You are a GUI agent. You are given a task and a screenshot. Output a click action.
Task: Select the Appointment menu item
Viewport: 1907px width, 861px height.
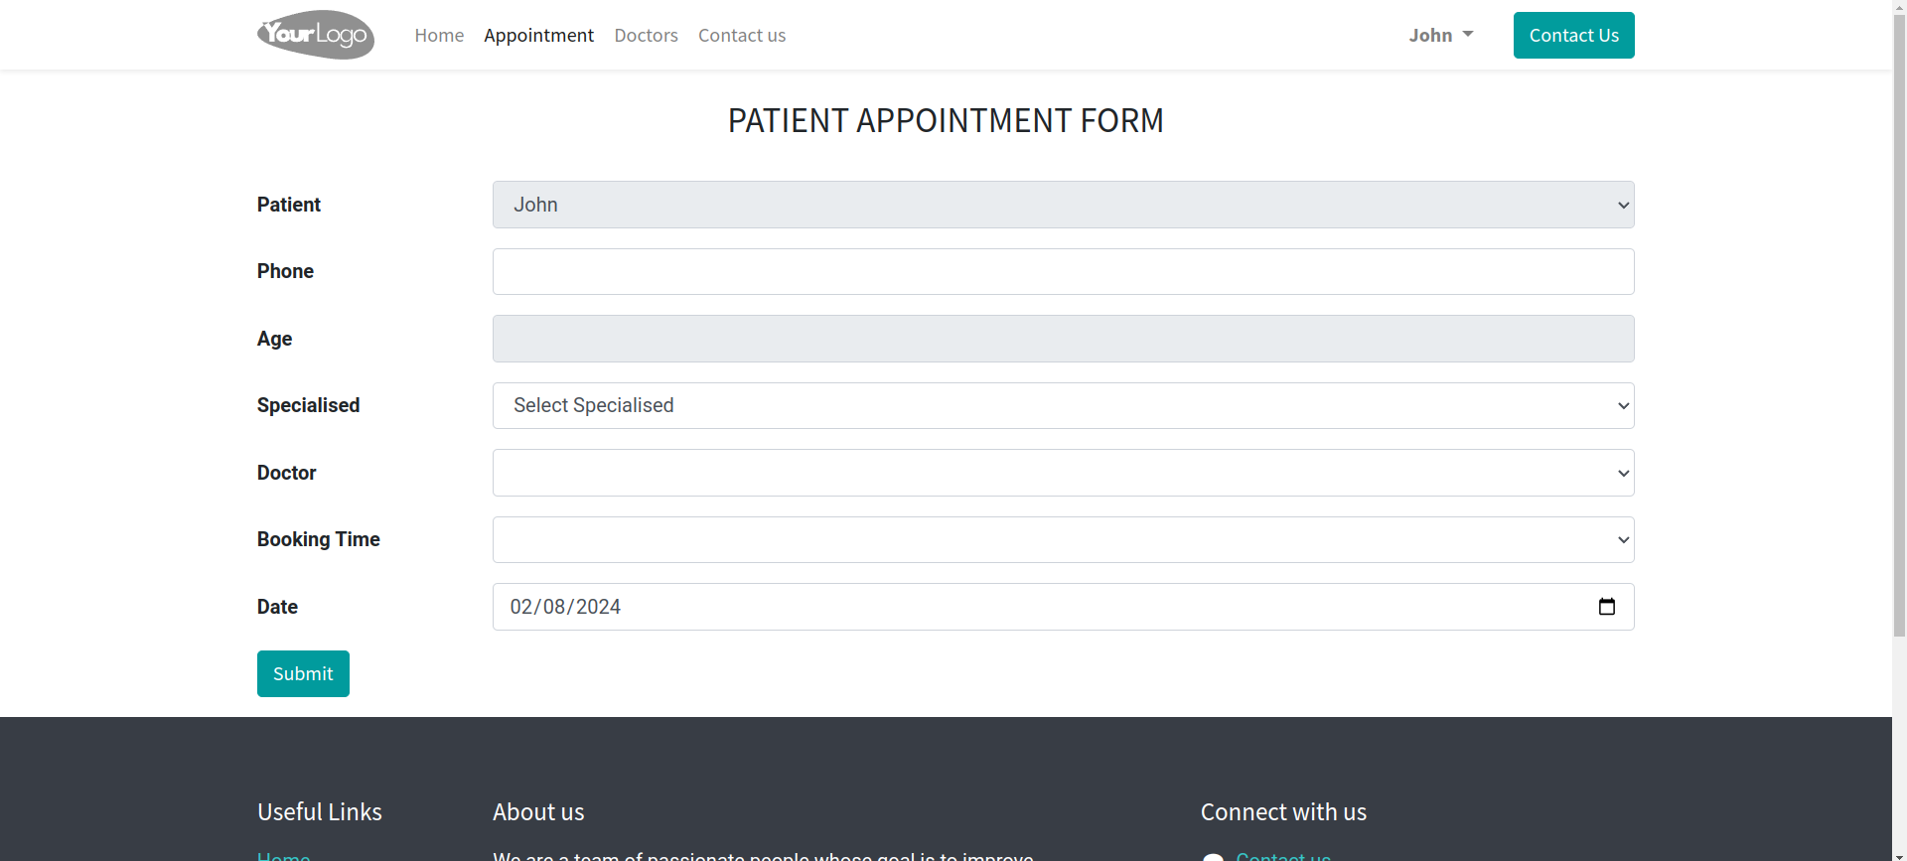click(x=538, y=35)
